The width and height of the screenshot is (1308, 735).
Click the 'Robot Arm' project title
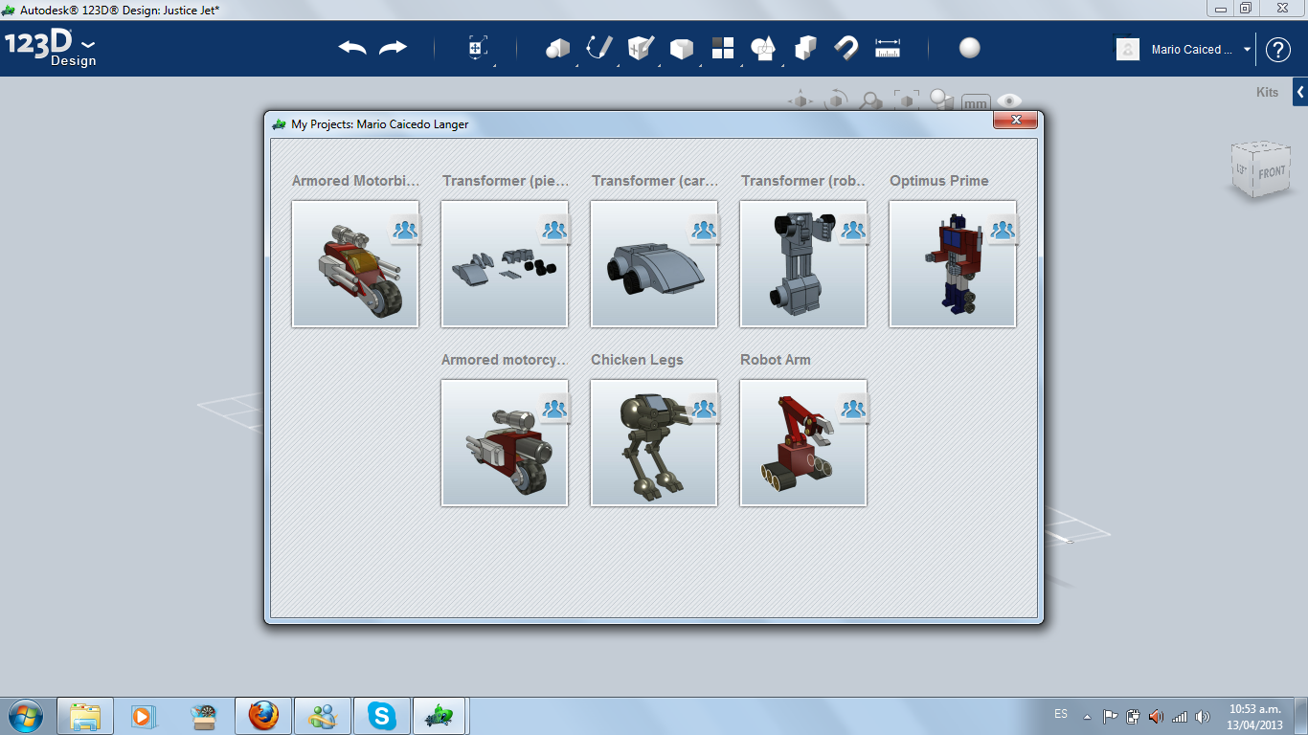(776, 360)
